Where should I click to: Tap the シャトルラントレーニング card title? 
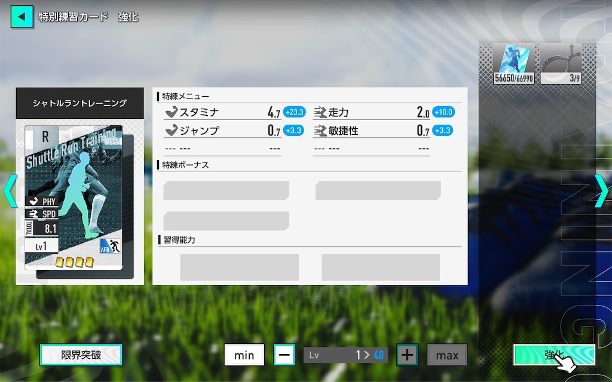(x=79, y=103)
